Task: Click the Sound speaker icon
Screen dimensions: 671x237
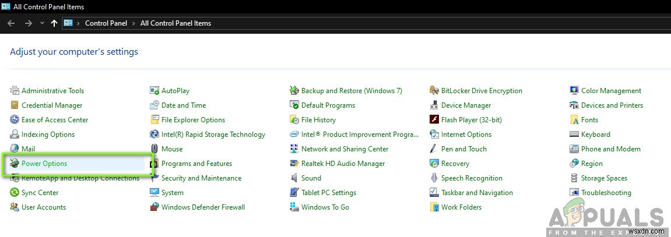Action: point(294,178)
